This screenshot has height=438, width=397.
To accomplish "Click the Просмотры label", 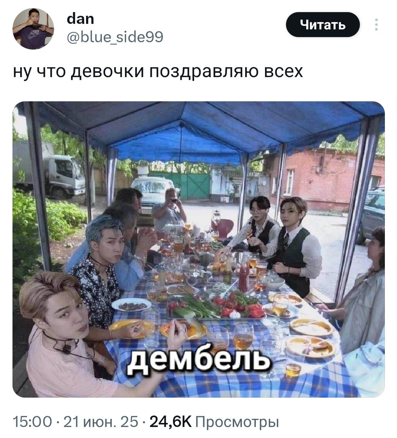I will pyautogui.click(x=237, y=422).
